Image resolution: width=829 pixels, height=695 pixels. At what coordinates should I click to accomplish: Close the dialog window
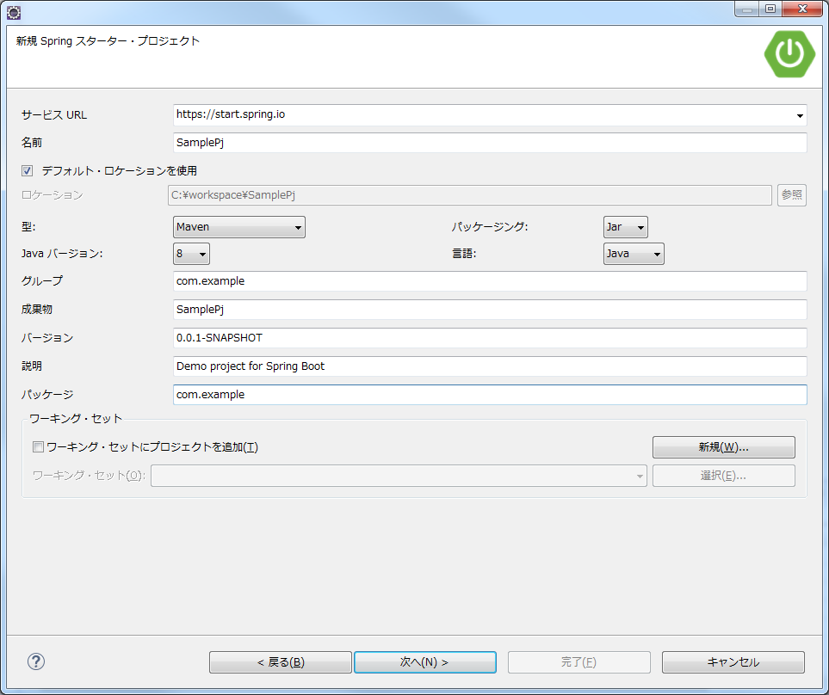click(x=802, y=9)
